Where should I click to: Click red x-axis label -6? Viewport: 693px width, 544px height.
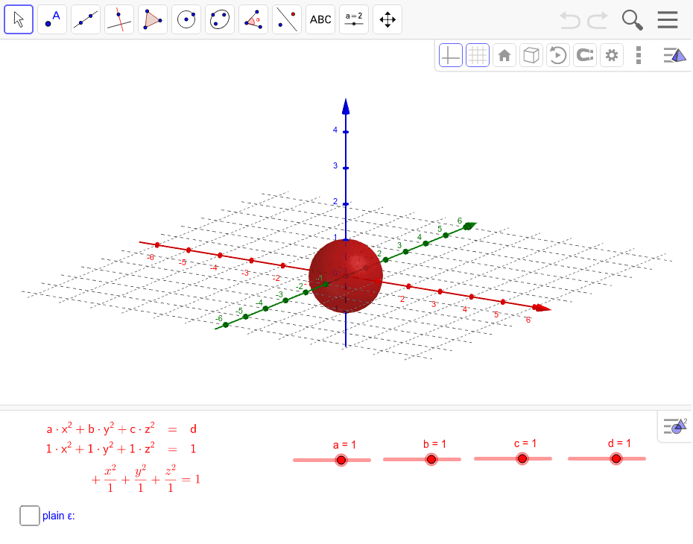point(151,257)
